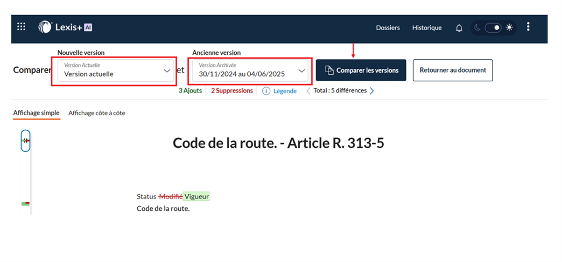Open the apps grid menu icon
Viewport: 562px width, 262px height.
pos(22,27)
